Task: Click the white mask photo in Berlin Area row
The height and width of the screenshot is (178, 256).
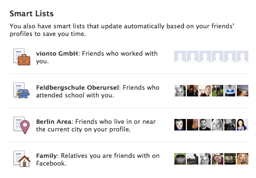Action: click(180, 125)
